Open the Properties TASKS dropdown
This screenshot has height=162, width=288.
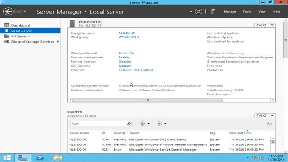265,25
